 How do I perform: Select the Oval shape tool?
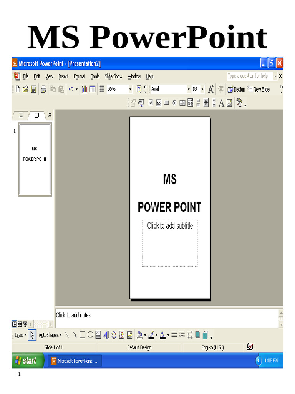coord(90,335)
